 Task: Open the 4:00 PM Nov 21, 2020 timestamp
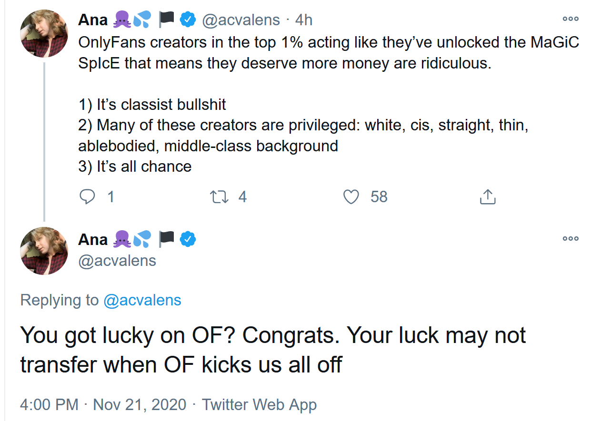[103, 405]
